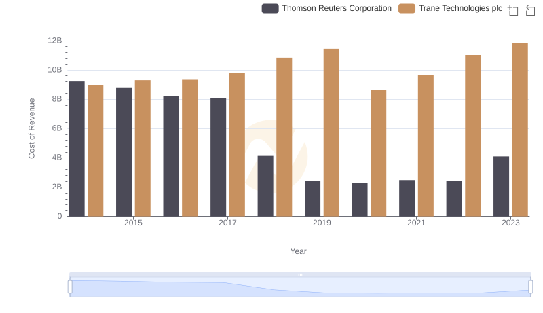Click Trane Technologies bar for 2022
The width and height of the screenshot is (543, 313).
click(x=472, y=136)
